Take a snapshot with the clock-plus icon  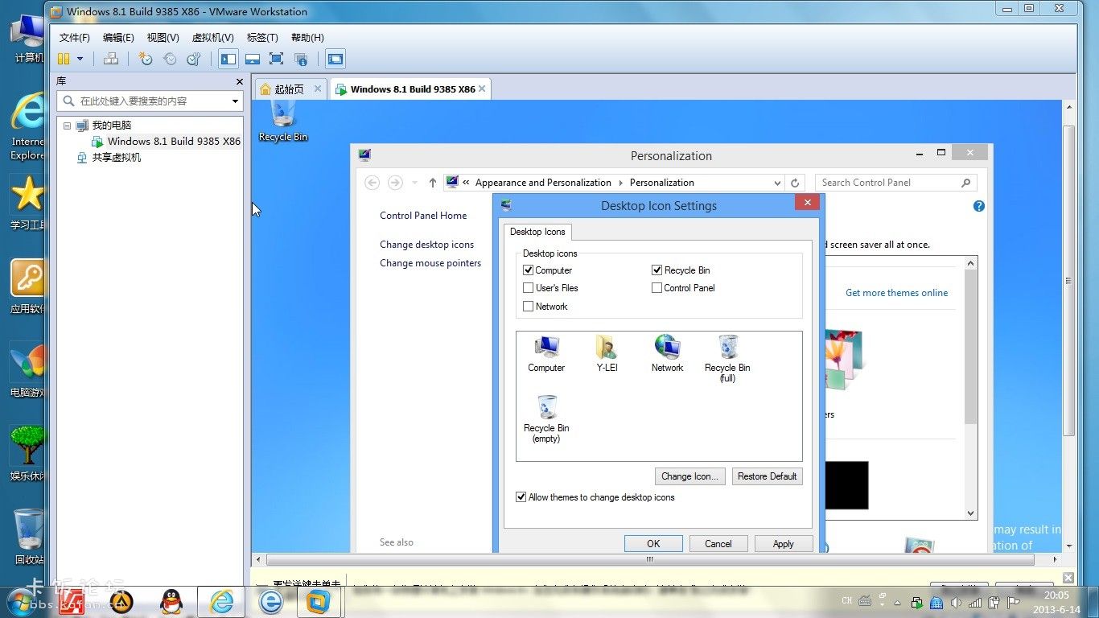click(146, 59)
